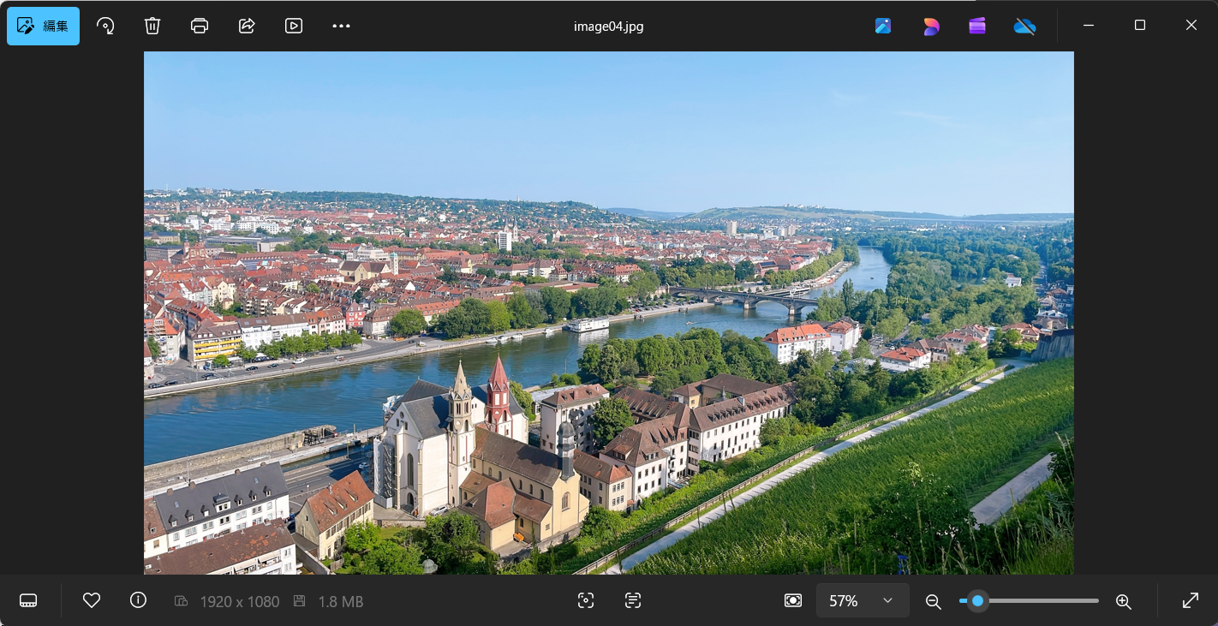Show the filmstrip thumbnail bar
Screen dimensions: 1218x626
coord(28,601)
